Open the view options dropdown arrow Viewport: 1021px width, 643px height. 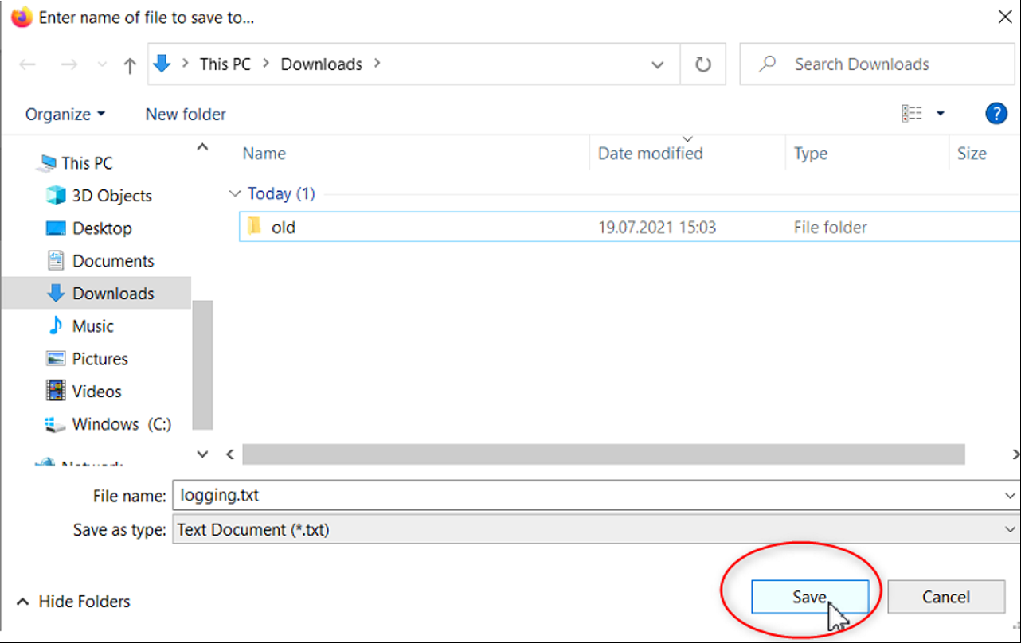pos(940,114)
